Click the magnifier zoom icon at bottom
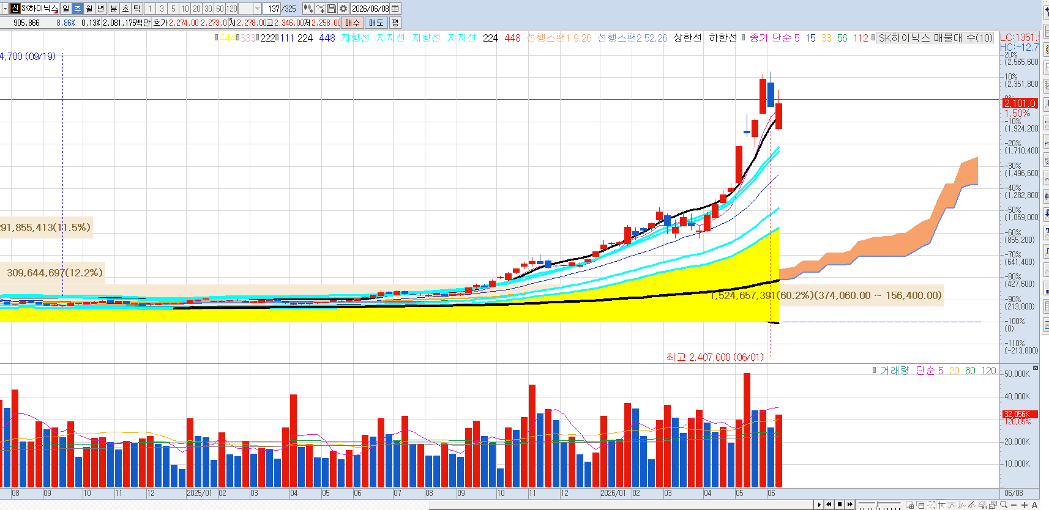This screenshot has height=510, width=1049. tap(1004, 504)
